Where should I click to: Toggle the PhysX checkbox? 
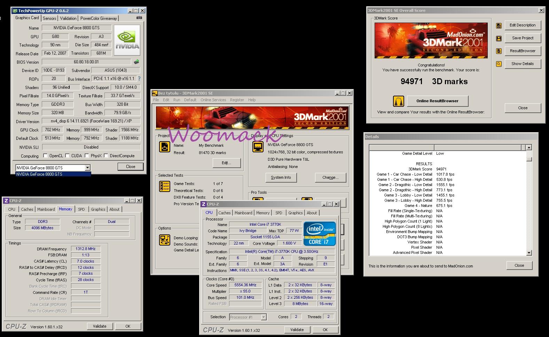click(x=87, y=155)
